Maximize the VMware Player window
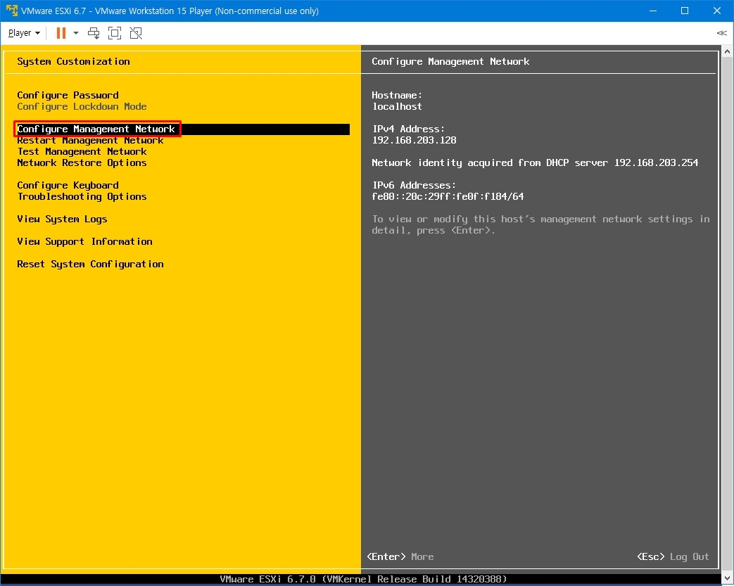Screen dimensions: 734x586 pyautogui.click(x=684, y=11)
